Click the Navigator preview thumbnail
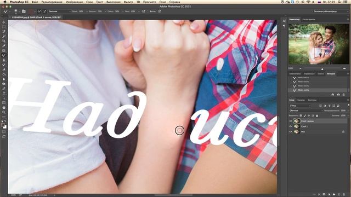351x197 pixels. (319, 44)
